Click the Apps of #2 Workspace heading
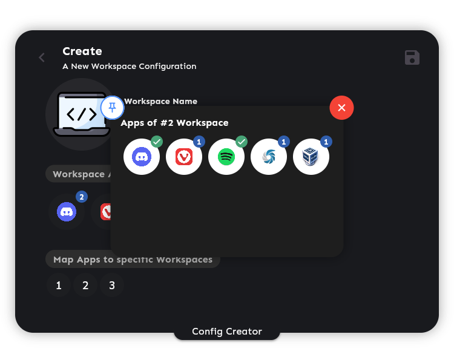454x363 pixels. [x=174, y=123]
